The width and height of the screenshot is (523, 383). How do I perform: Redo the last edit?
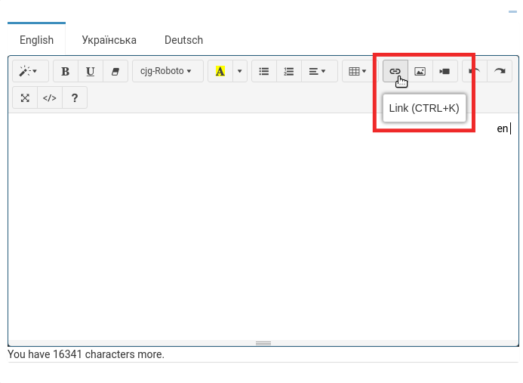[x=500, y=71]
